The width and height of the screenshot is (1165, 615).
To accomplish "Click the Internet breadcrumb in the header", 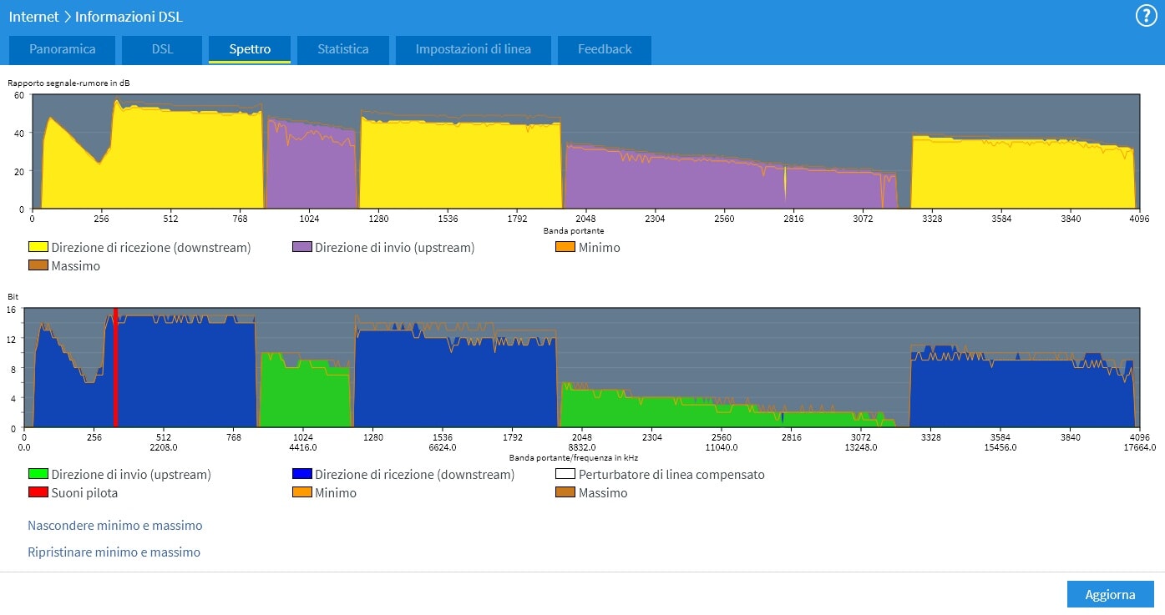I will tap(34, 17).
